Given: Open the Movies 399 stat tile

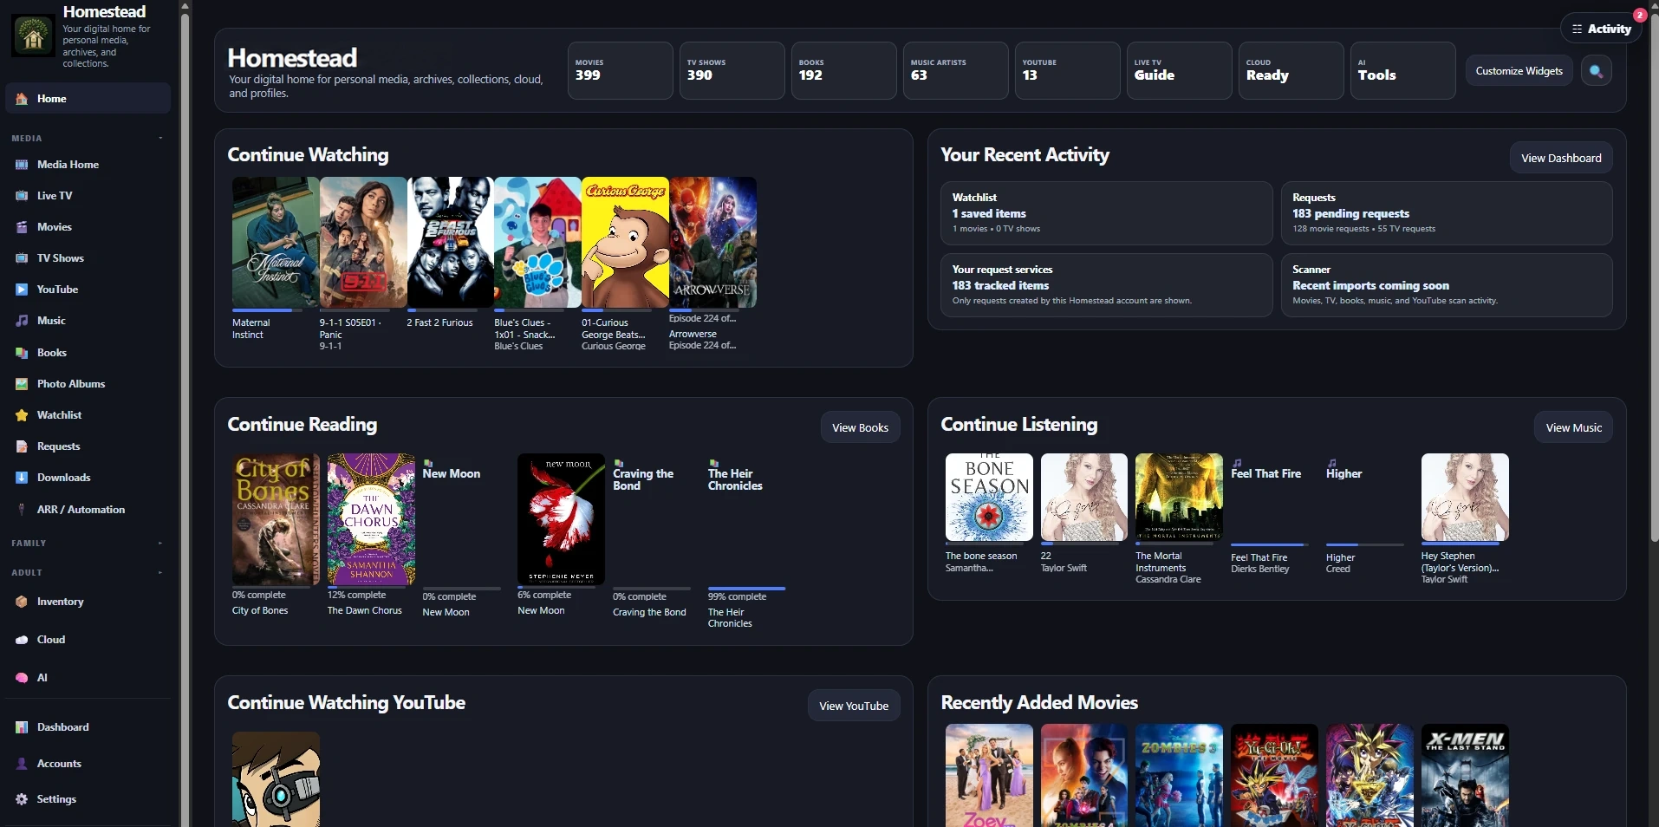Looking at the screenshot, I should click(x=621, y=70).
